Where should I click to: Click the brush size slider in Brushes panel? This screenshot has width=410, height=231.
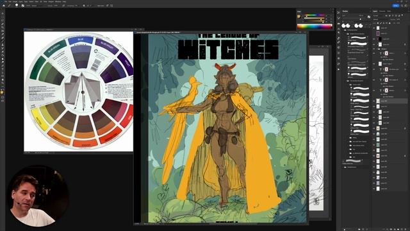352,18
